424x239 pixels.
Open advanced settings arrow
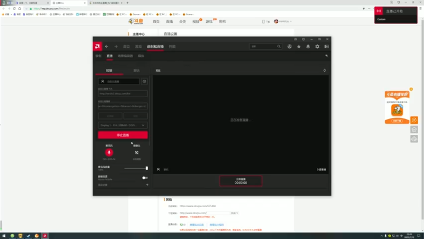pos(147,185)
